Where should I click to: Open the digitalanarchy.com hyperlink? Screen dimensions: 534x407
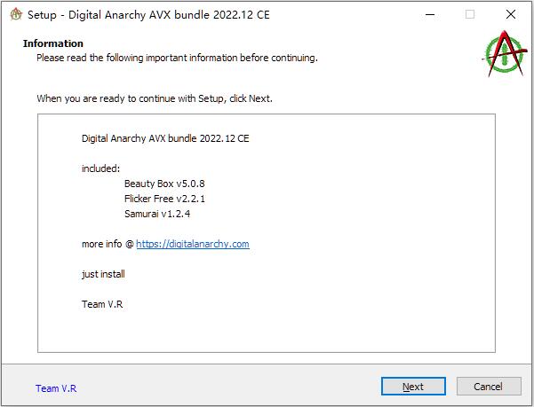[193, 244]
